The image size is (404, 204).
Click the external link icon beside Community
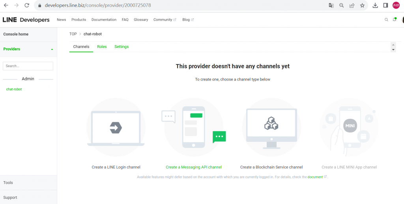tap(175, 20)
